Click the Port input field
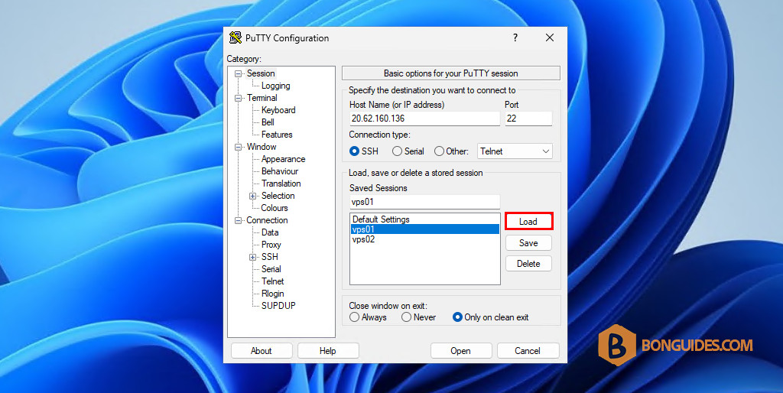 click(x=528, y=119)
